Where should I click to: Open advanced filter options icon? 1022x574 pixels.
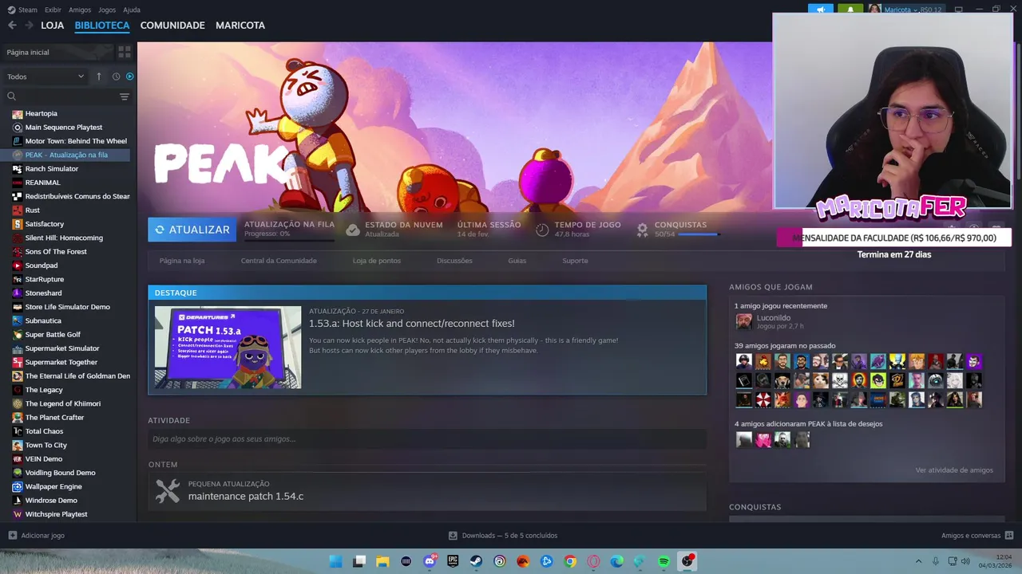125,96
